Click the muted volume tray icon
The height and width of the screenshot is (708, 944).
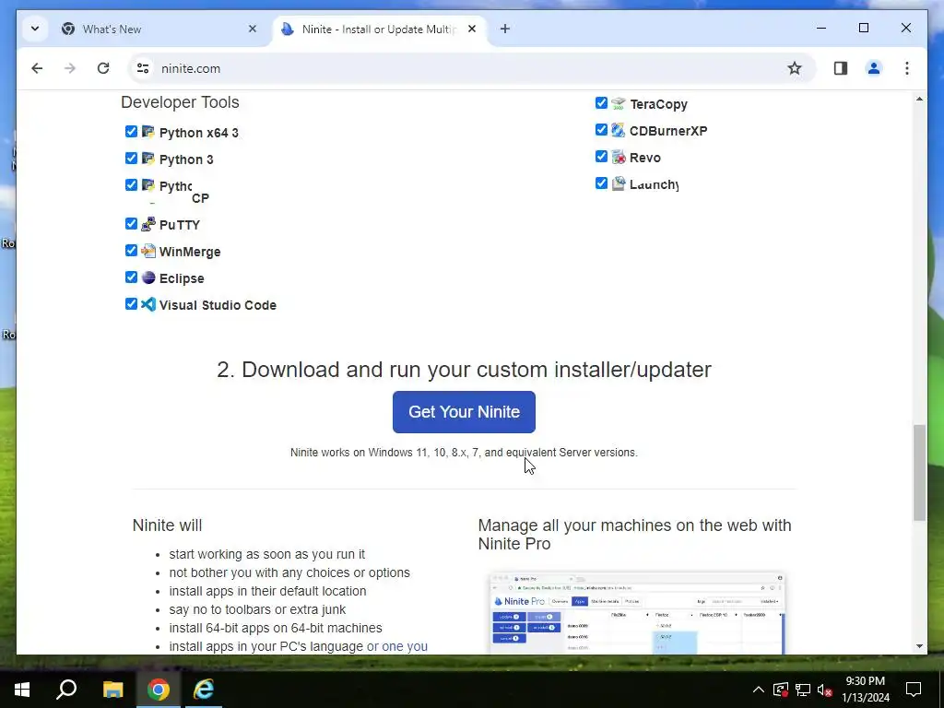pyautogui.click(x=825, y=690)
